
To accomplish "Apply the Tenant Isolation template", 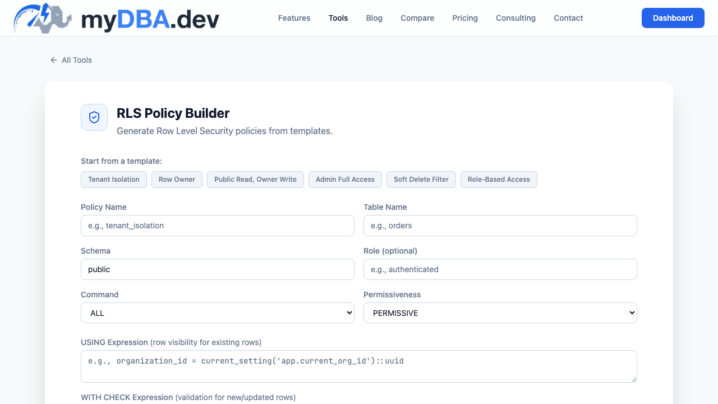I will 114,180.
